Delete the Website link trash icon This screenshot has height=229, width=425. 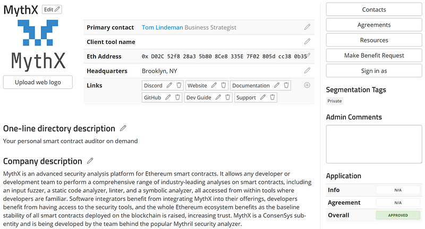tap(223, 85)
